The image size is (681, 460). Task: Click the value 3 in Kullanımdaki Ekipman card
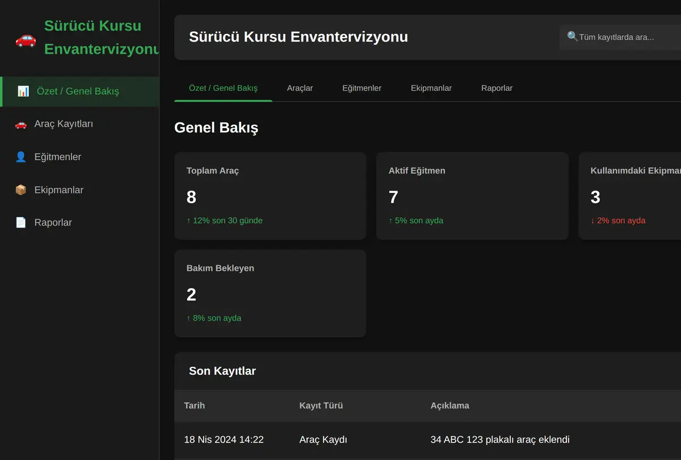tap(595, 197)
